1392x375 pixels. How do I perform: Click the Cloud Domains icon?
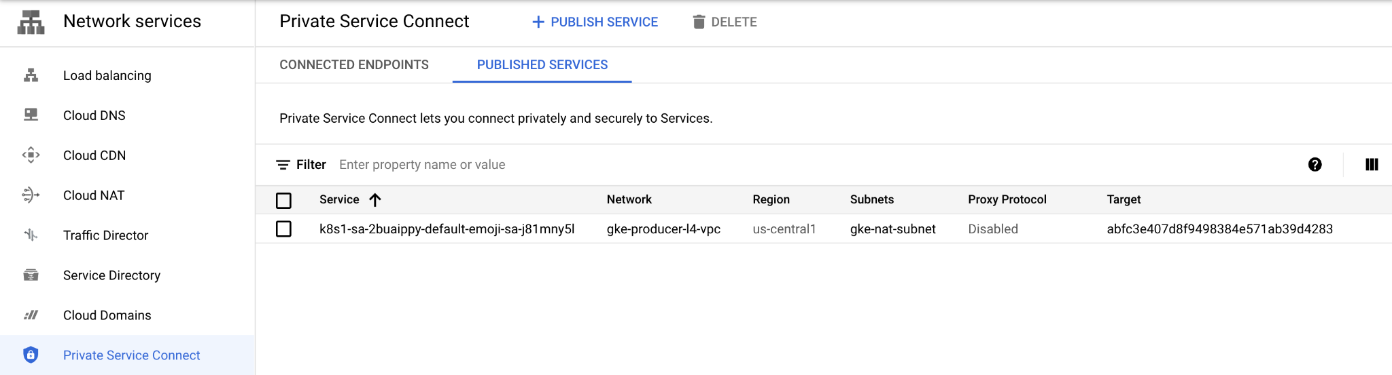click(31, 315)
